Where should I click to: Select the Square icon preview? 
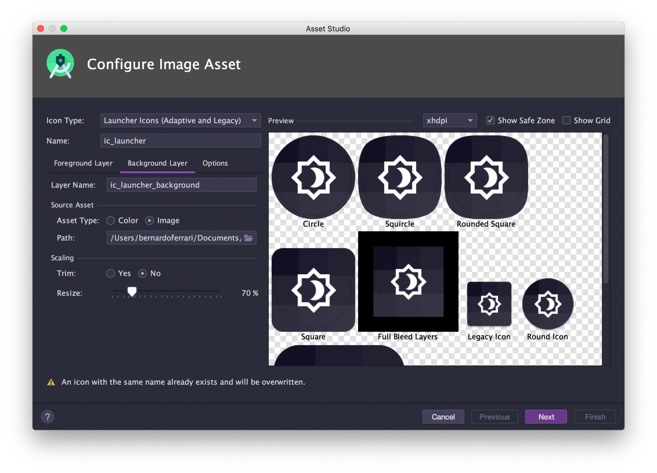(x=313, y=290)
